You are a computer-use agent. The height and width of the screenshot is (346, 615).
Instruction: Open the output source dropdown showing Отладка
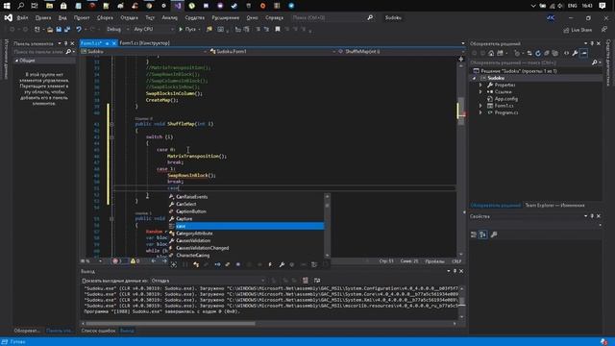click(x=208, y=281)
